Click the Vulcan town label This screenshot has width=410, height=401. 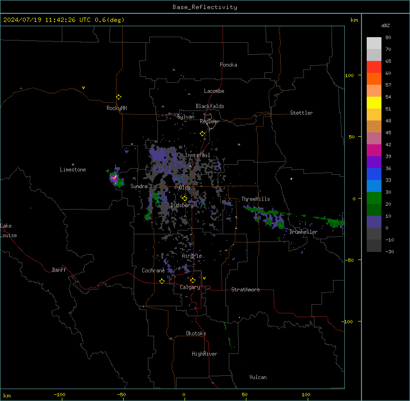pos(258,377)
